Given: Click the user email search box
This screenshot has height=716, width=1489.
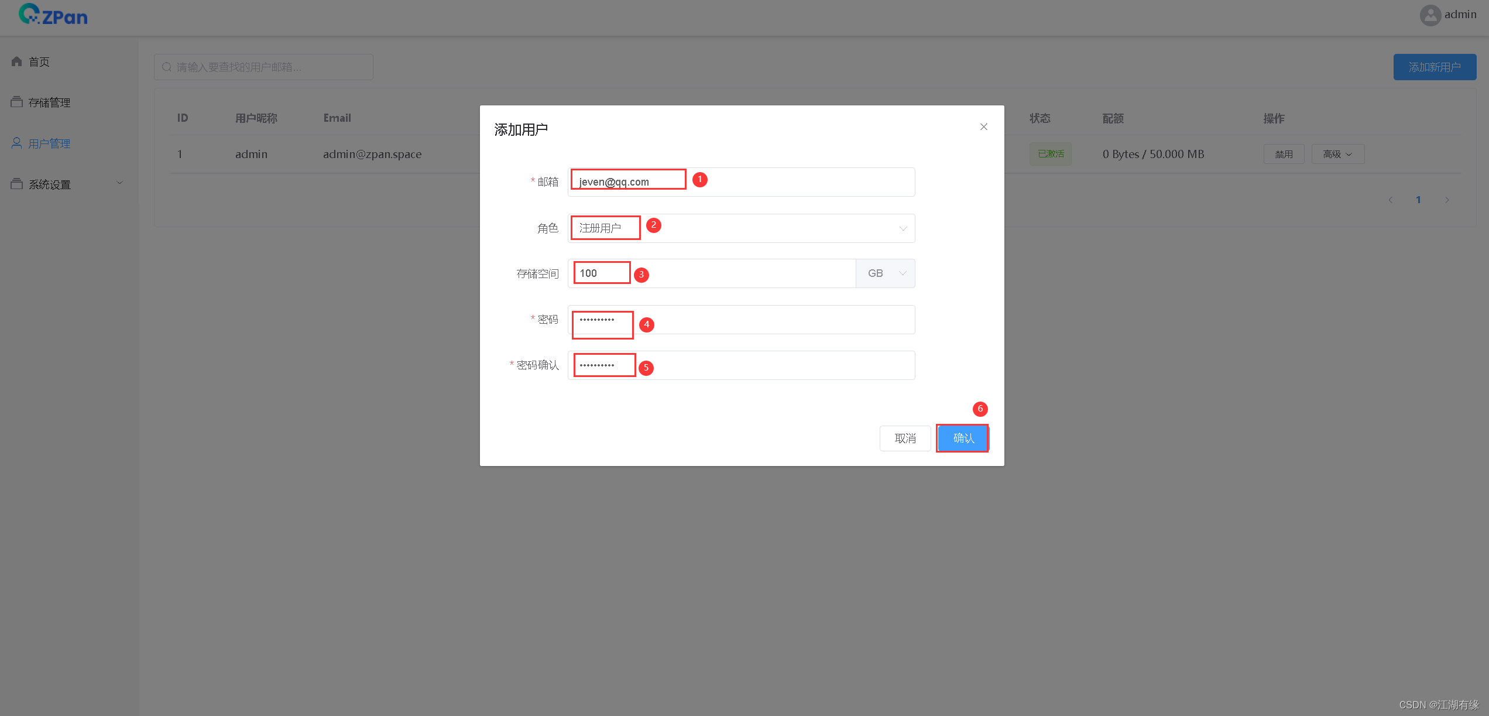Looking at the screenshot, I should click(263, 67).
